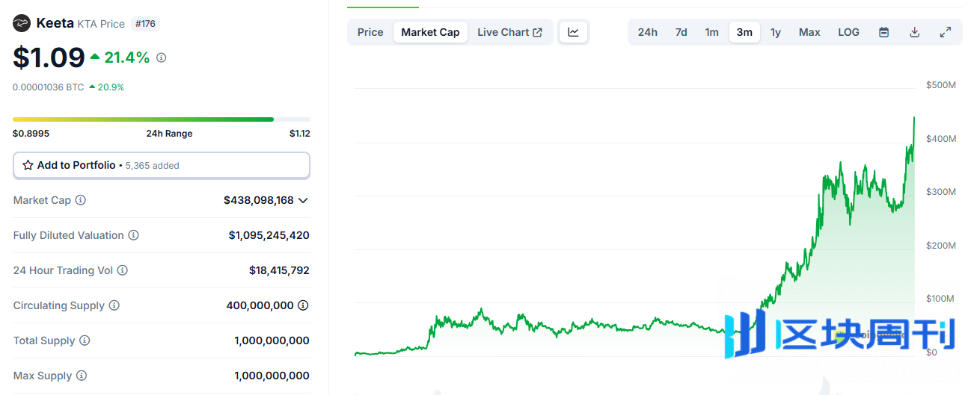Select the 1y time range
The image size is (977, 395).
[x=776, y=32]
